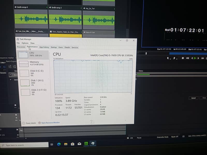Click the white shuttle slider handle
The height and width of the screenshot is (155, 207).
[146, 53]
